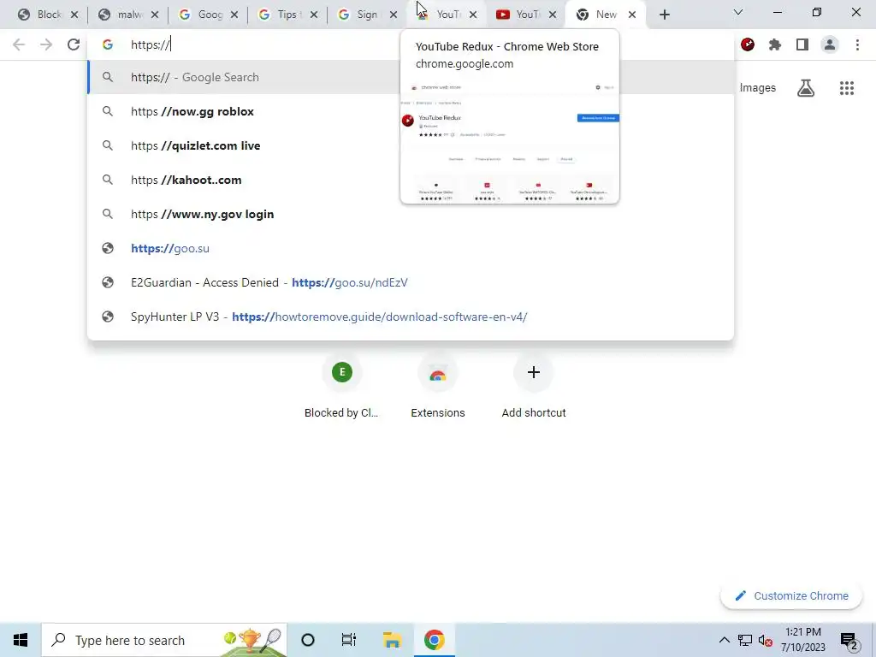Show hidden system tray icons

point(724,640)
